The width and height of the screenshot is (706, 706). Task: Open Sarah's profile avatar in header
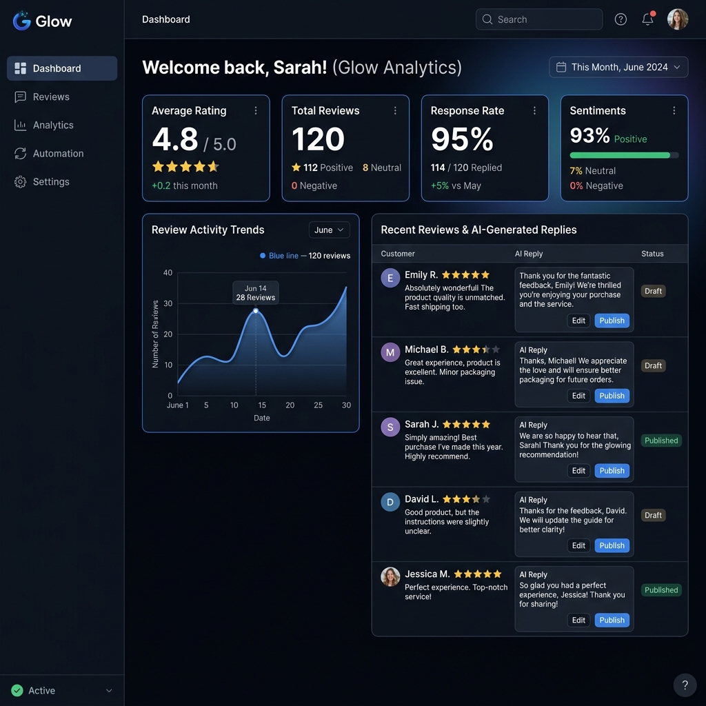pyautogui.click(x=677, y=19)
